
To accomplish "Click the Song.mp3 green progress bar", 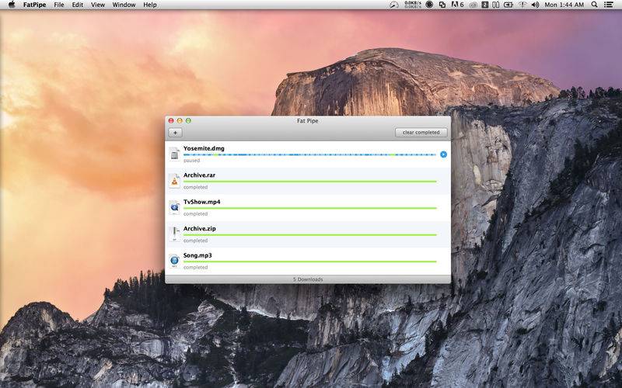I will pyautogui.click(x=309, y=262).
